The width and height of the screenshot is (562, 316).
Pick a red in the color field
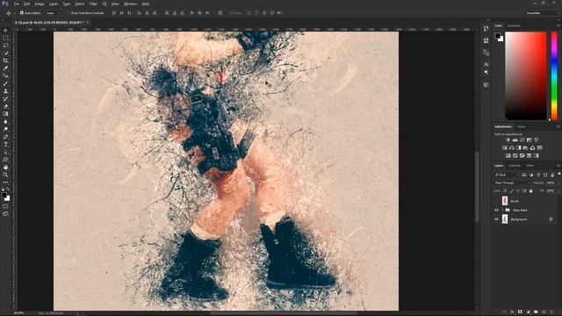click(x=526, y=75)
